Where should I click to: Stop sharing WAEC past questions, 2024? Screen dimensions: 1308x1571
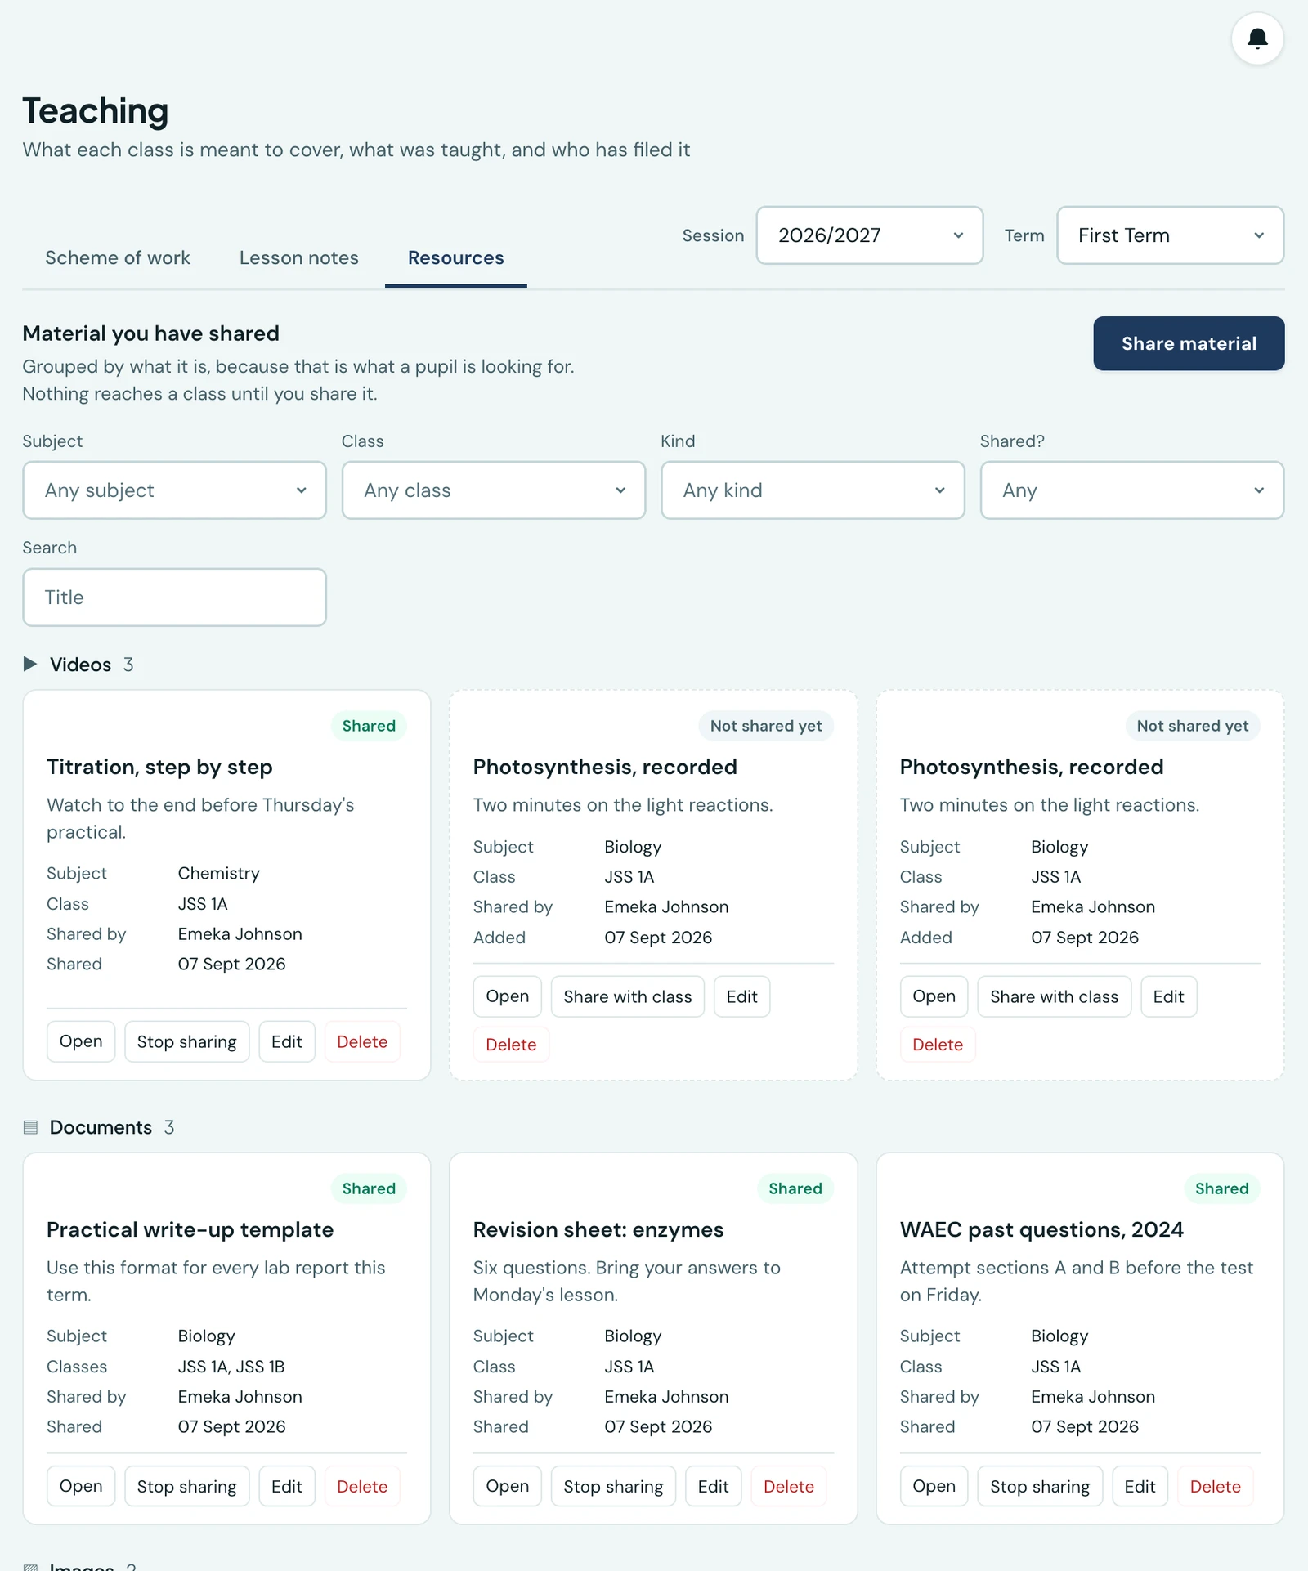[1040, 1486]
